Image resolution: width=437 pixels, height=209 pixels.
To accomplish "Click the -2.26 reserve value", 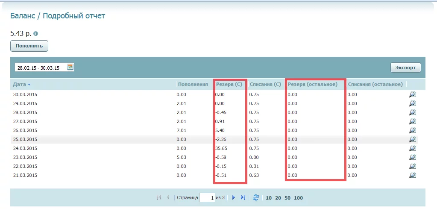I will pos(220,139).
